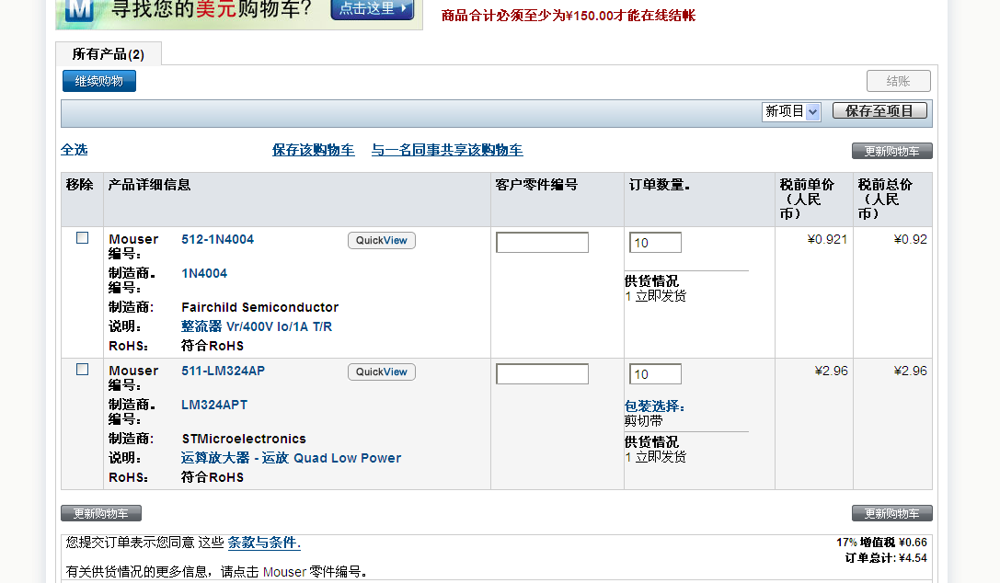Screen dimensions: 1000x583
Task: Click the 全选 link
Action: click(74, 150)
